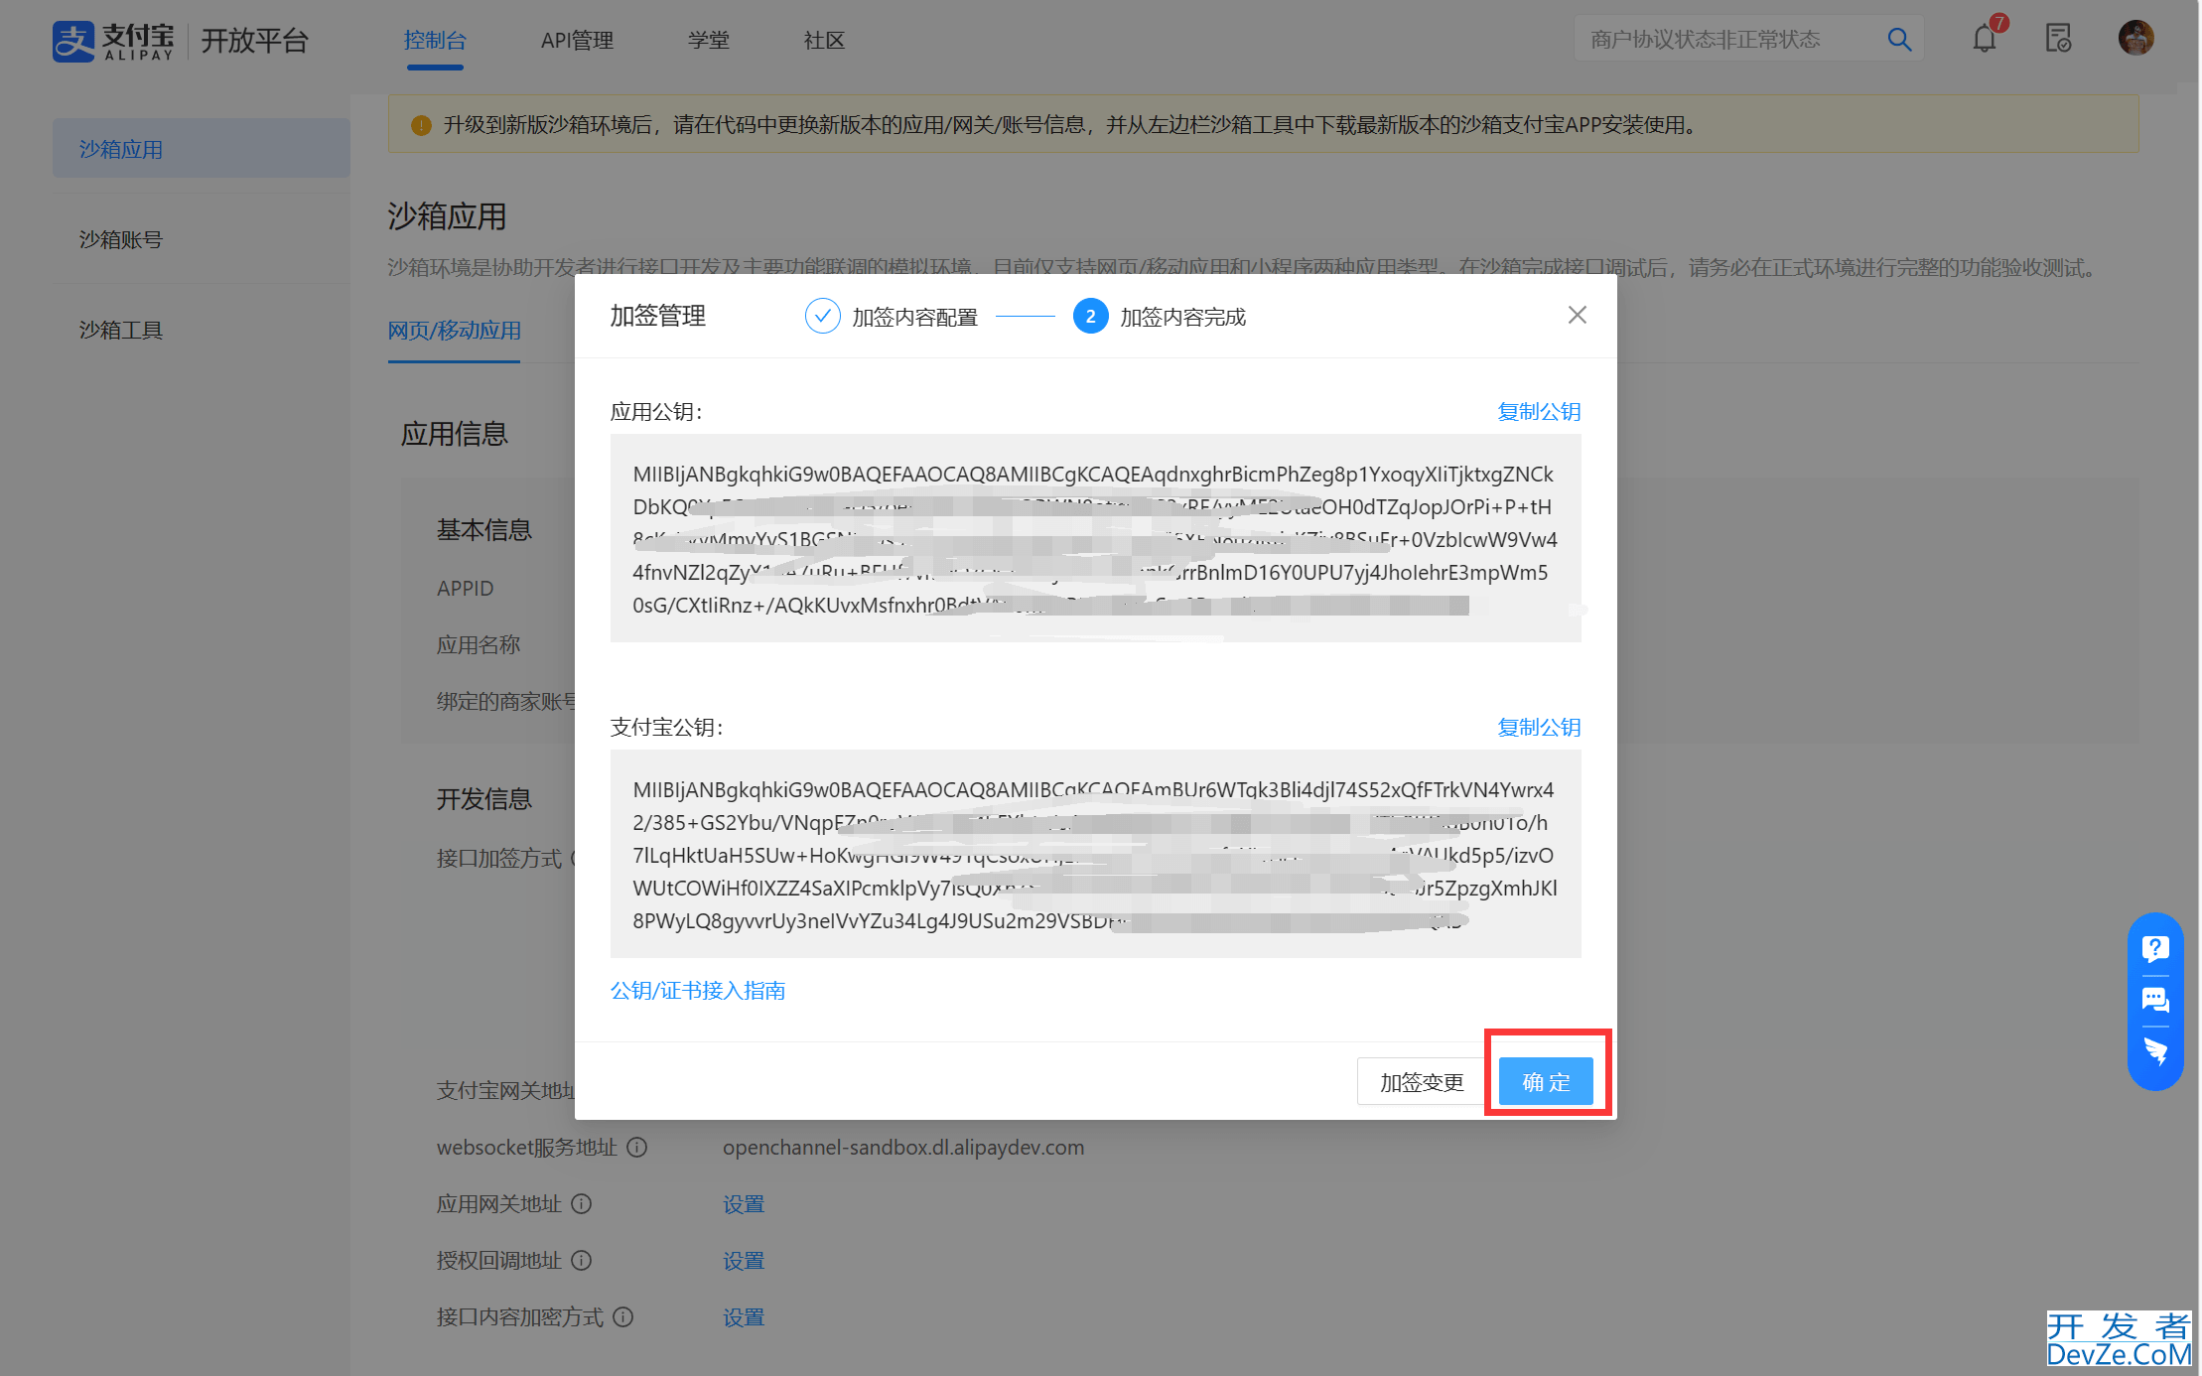
Task: Click the 加签变更 button
Action: (1422, 1081)
